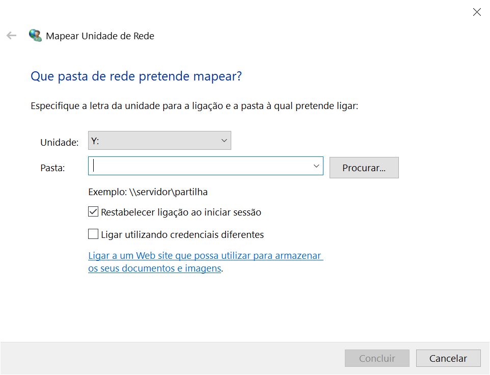490x375 pixels.
Task: Click the 'Ligar utilizando credenciais diferentes' label text
Action: point(182,234)
